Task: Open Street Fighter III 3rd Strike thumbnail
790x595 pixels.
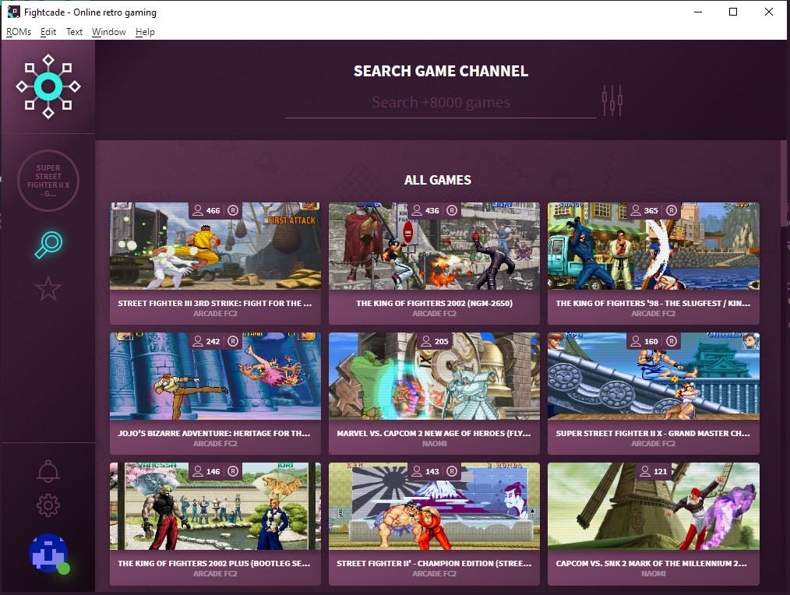Action: [215, 246]
